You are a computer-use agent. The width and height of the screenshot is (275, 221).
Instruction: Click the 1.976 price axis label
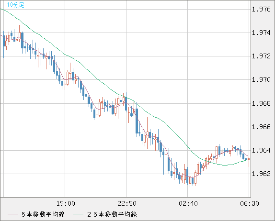pos(261,9)
